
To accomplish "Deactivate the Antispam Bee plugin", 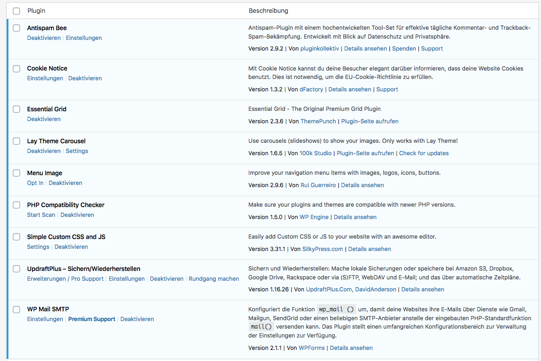I will click(44, 38).
